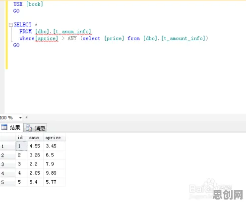246x204 pixels.
Task: Click [aprice] in the where clause
Action: [47, 39]
